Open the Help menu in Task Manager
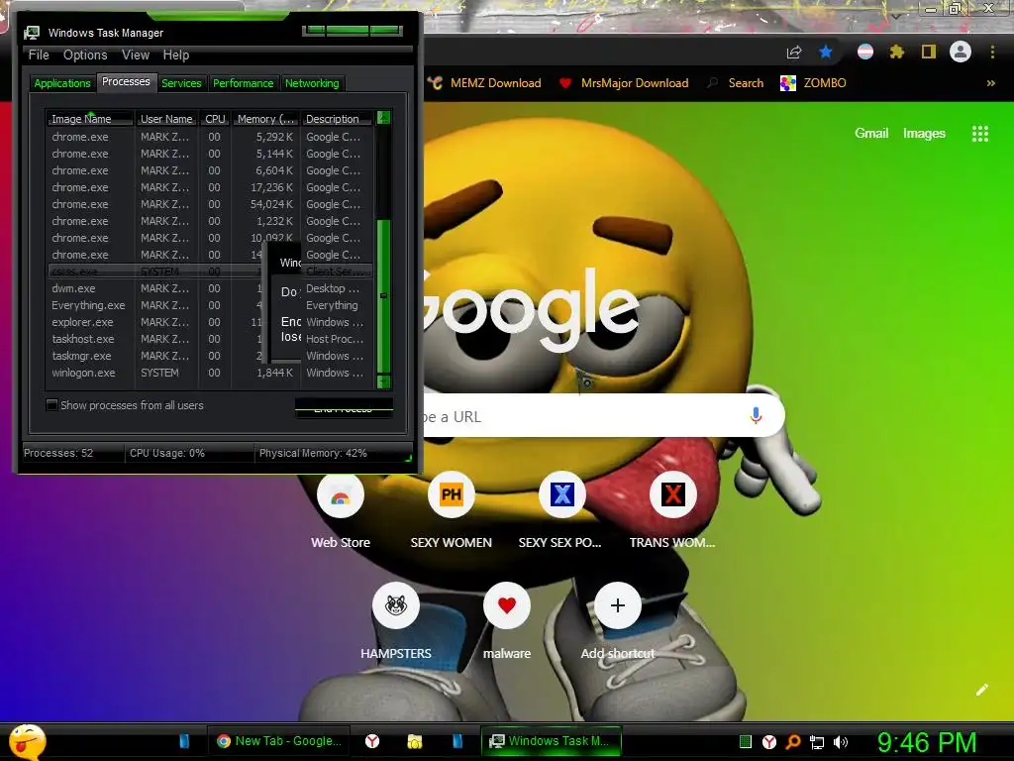1014x761 pixels. 176,55
